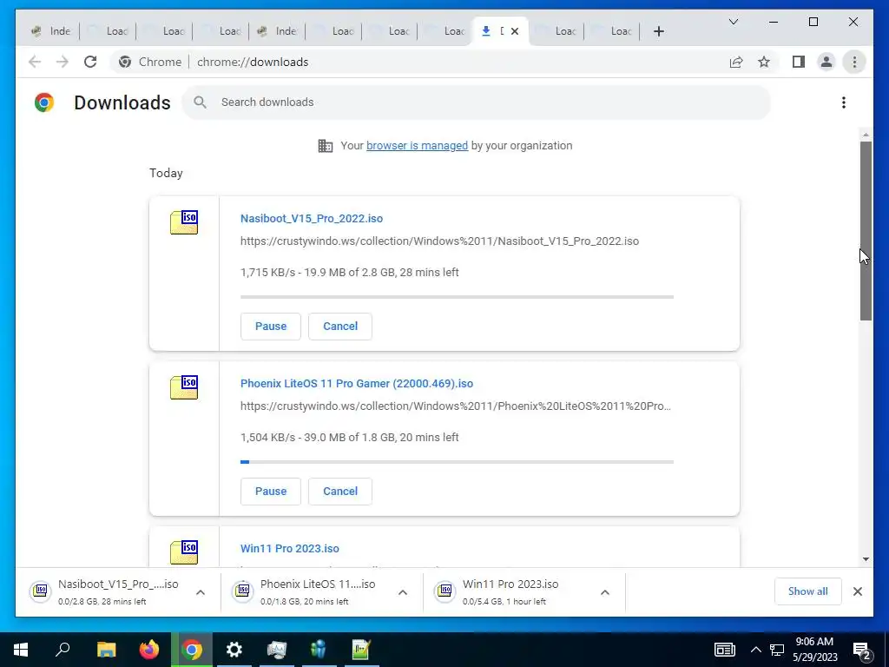Open the Settings gear on taskbar

(234, 650)
